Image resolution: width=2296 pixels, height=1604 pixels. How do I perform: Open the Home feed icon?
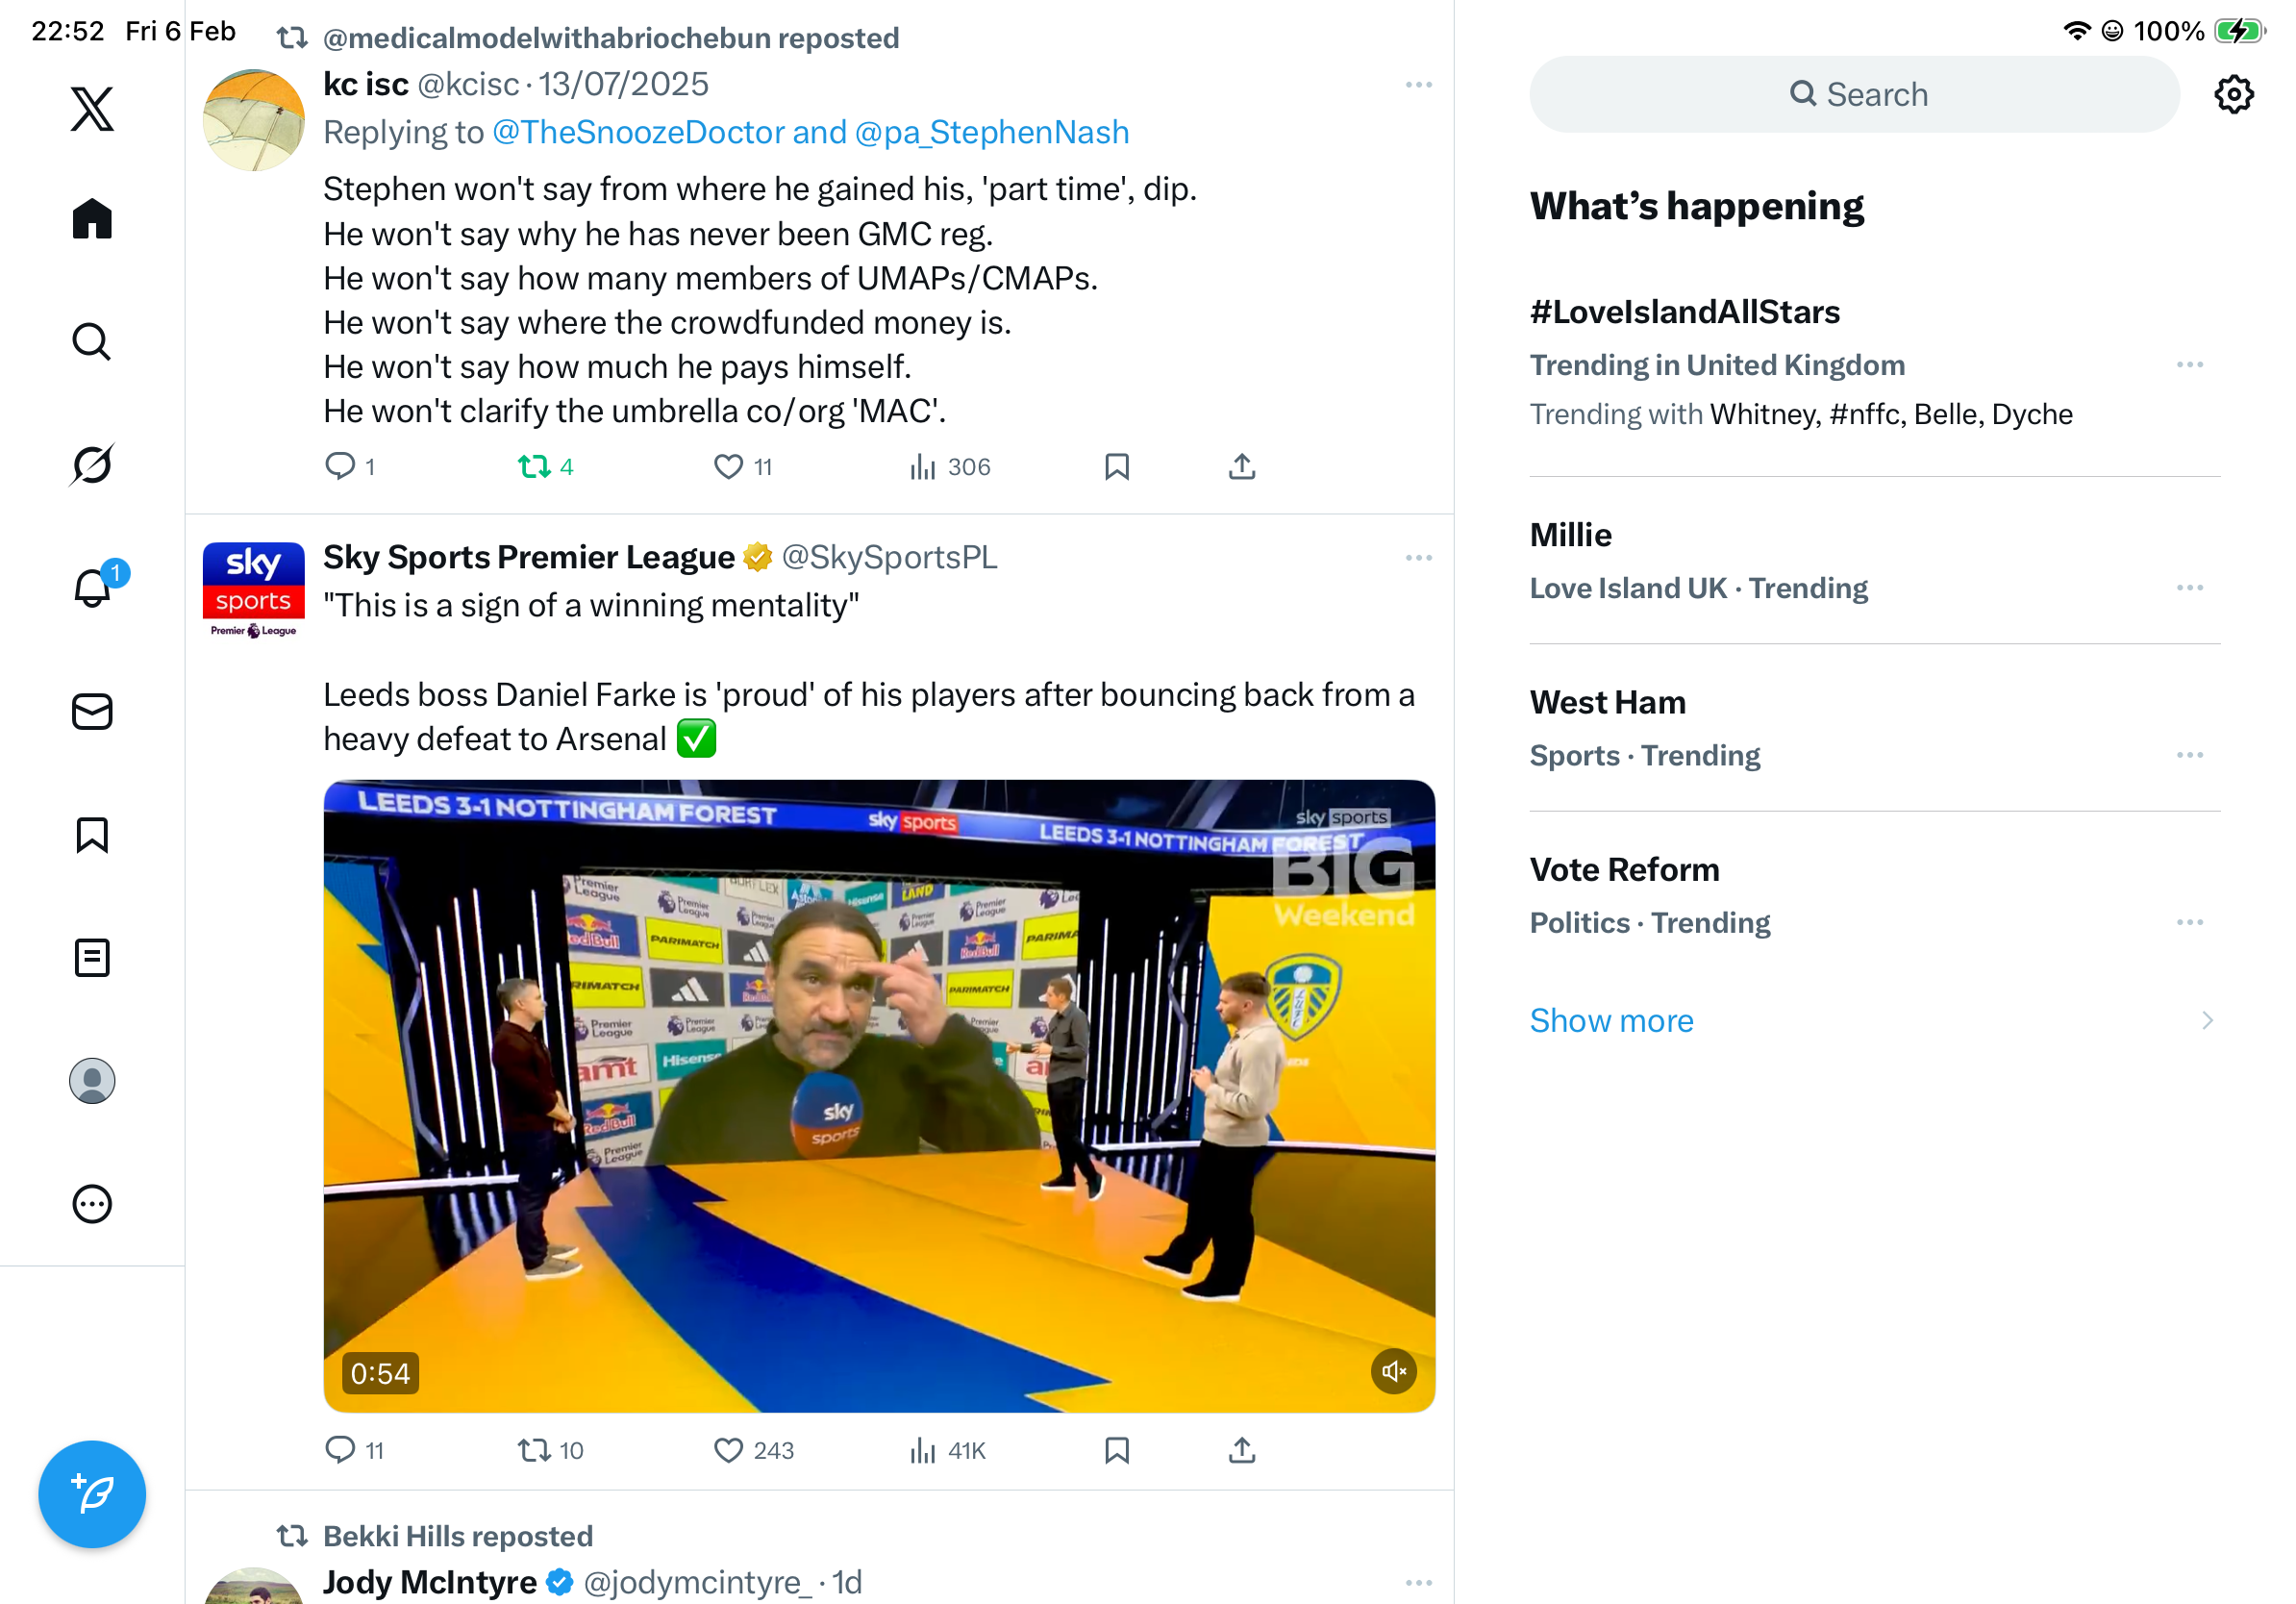(92, 218)
